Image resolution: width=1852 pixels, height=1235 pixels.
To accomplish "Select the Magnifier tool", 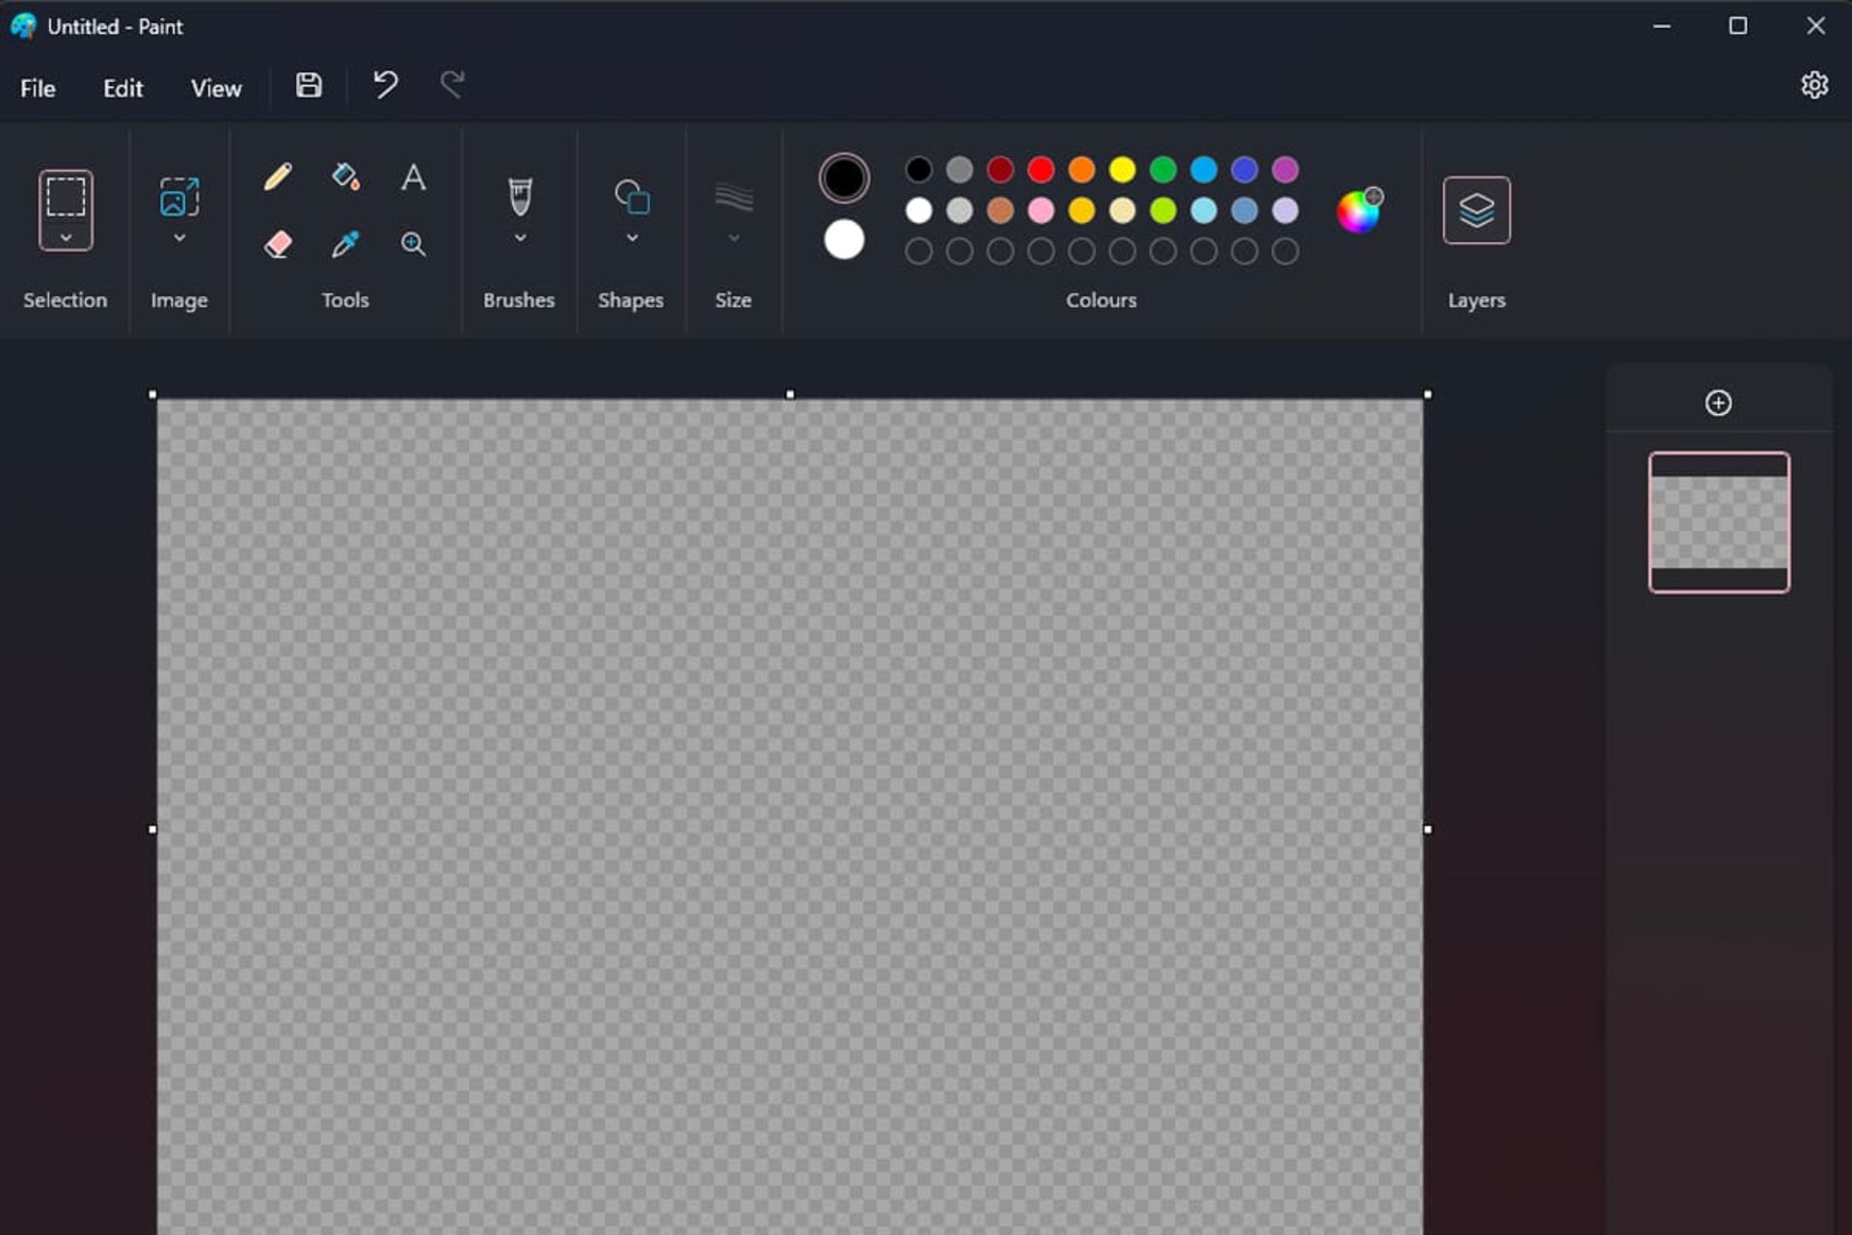I will pos(415,244).
